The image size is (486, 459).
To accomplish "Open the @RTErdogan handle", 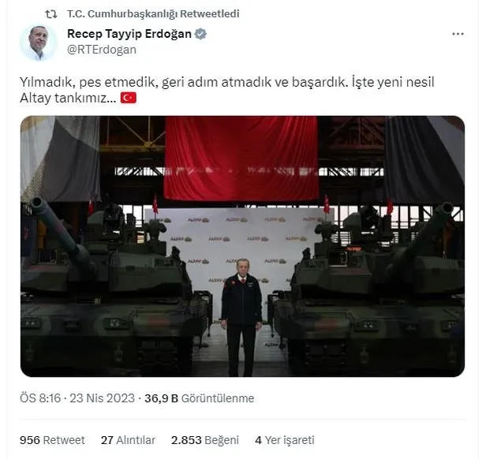I will (x=102, y=50).
